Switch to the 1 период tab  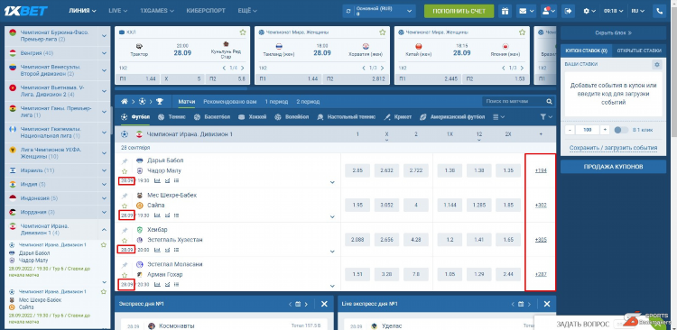pos(276,102)
